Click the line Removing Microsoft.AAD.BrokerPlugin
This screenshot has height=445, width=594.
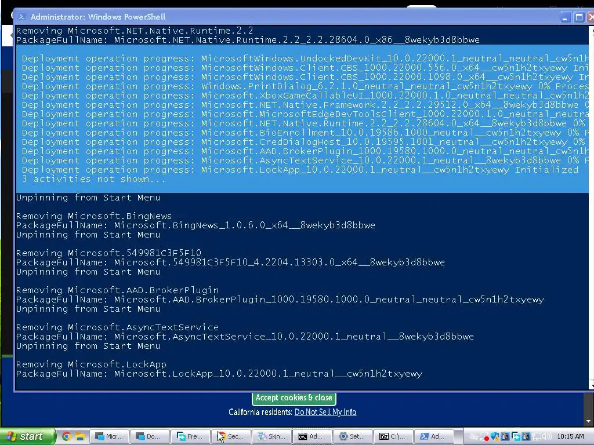click(117, 290)
